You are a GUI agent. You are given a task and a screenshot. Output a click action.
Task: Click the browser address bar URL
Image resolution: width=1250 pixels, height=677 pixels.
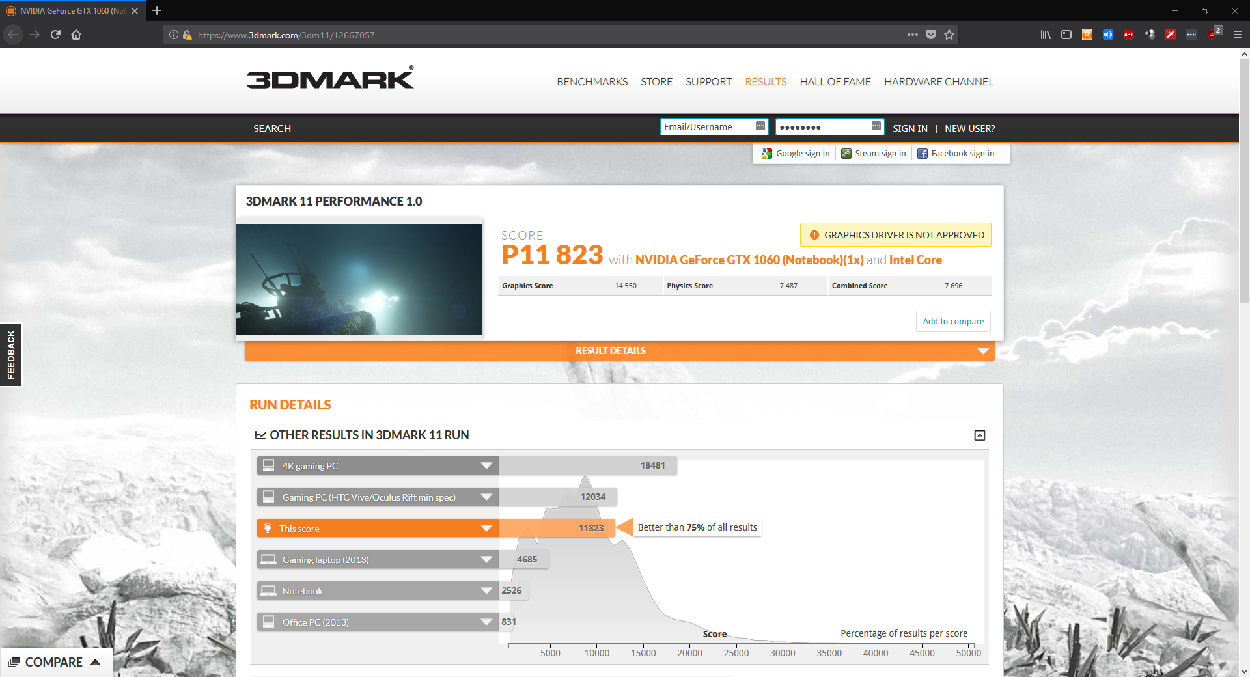click(x=286, y=35)
